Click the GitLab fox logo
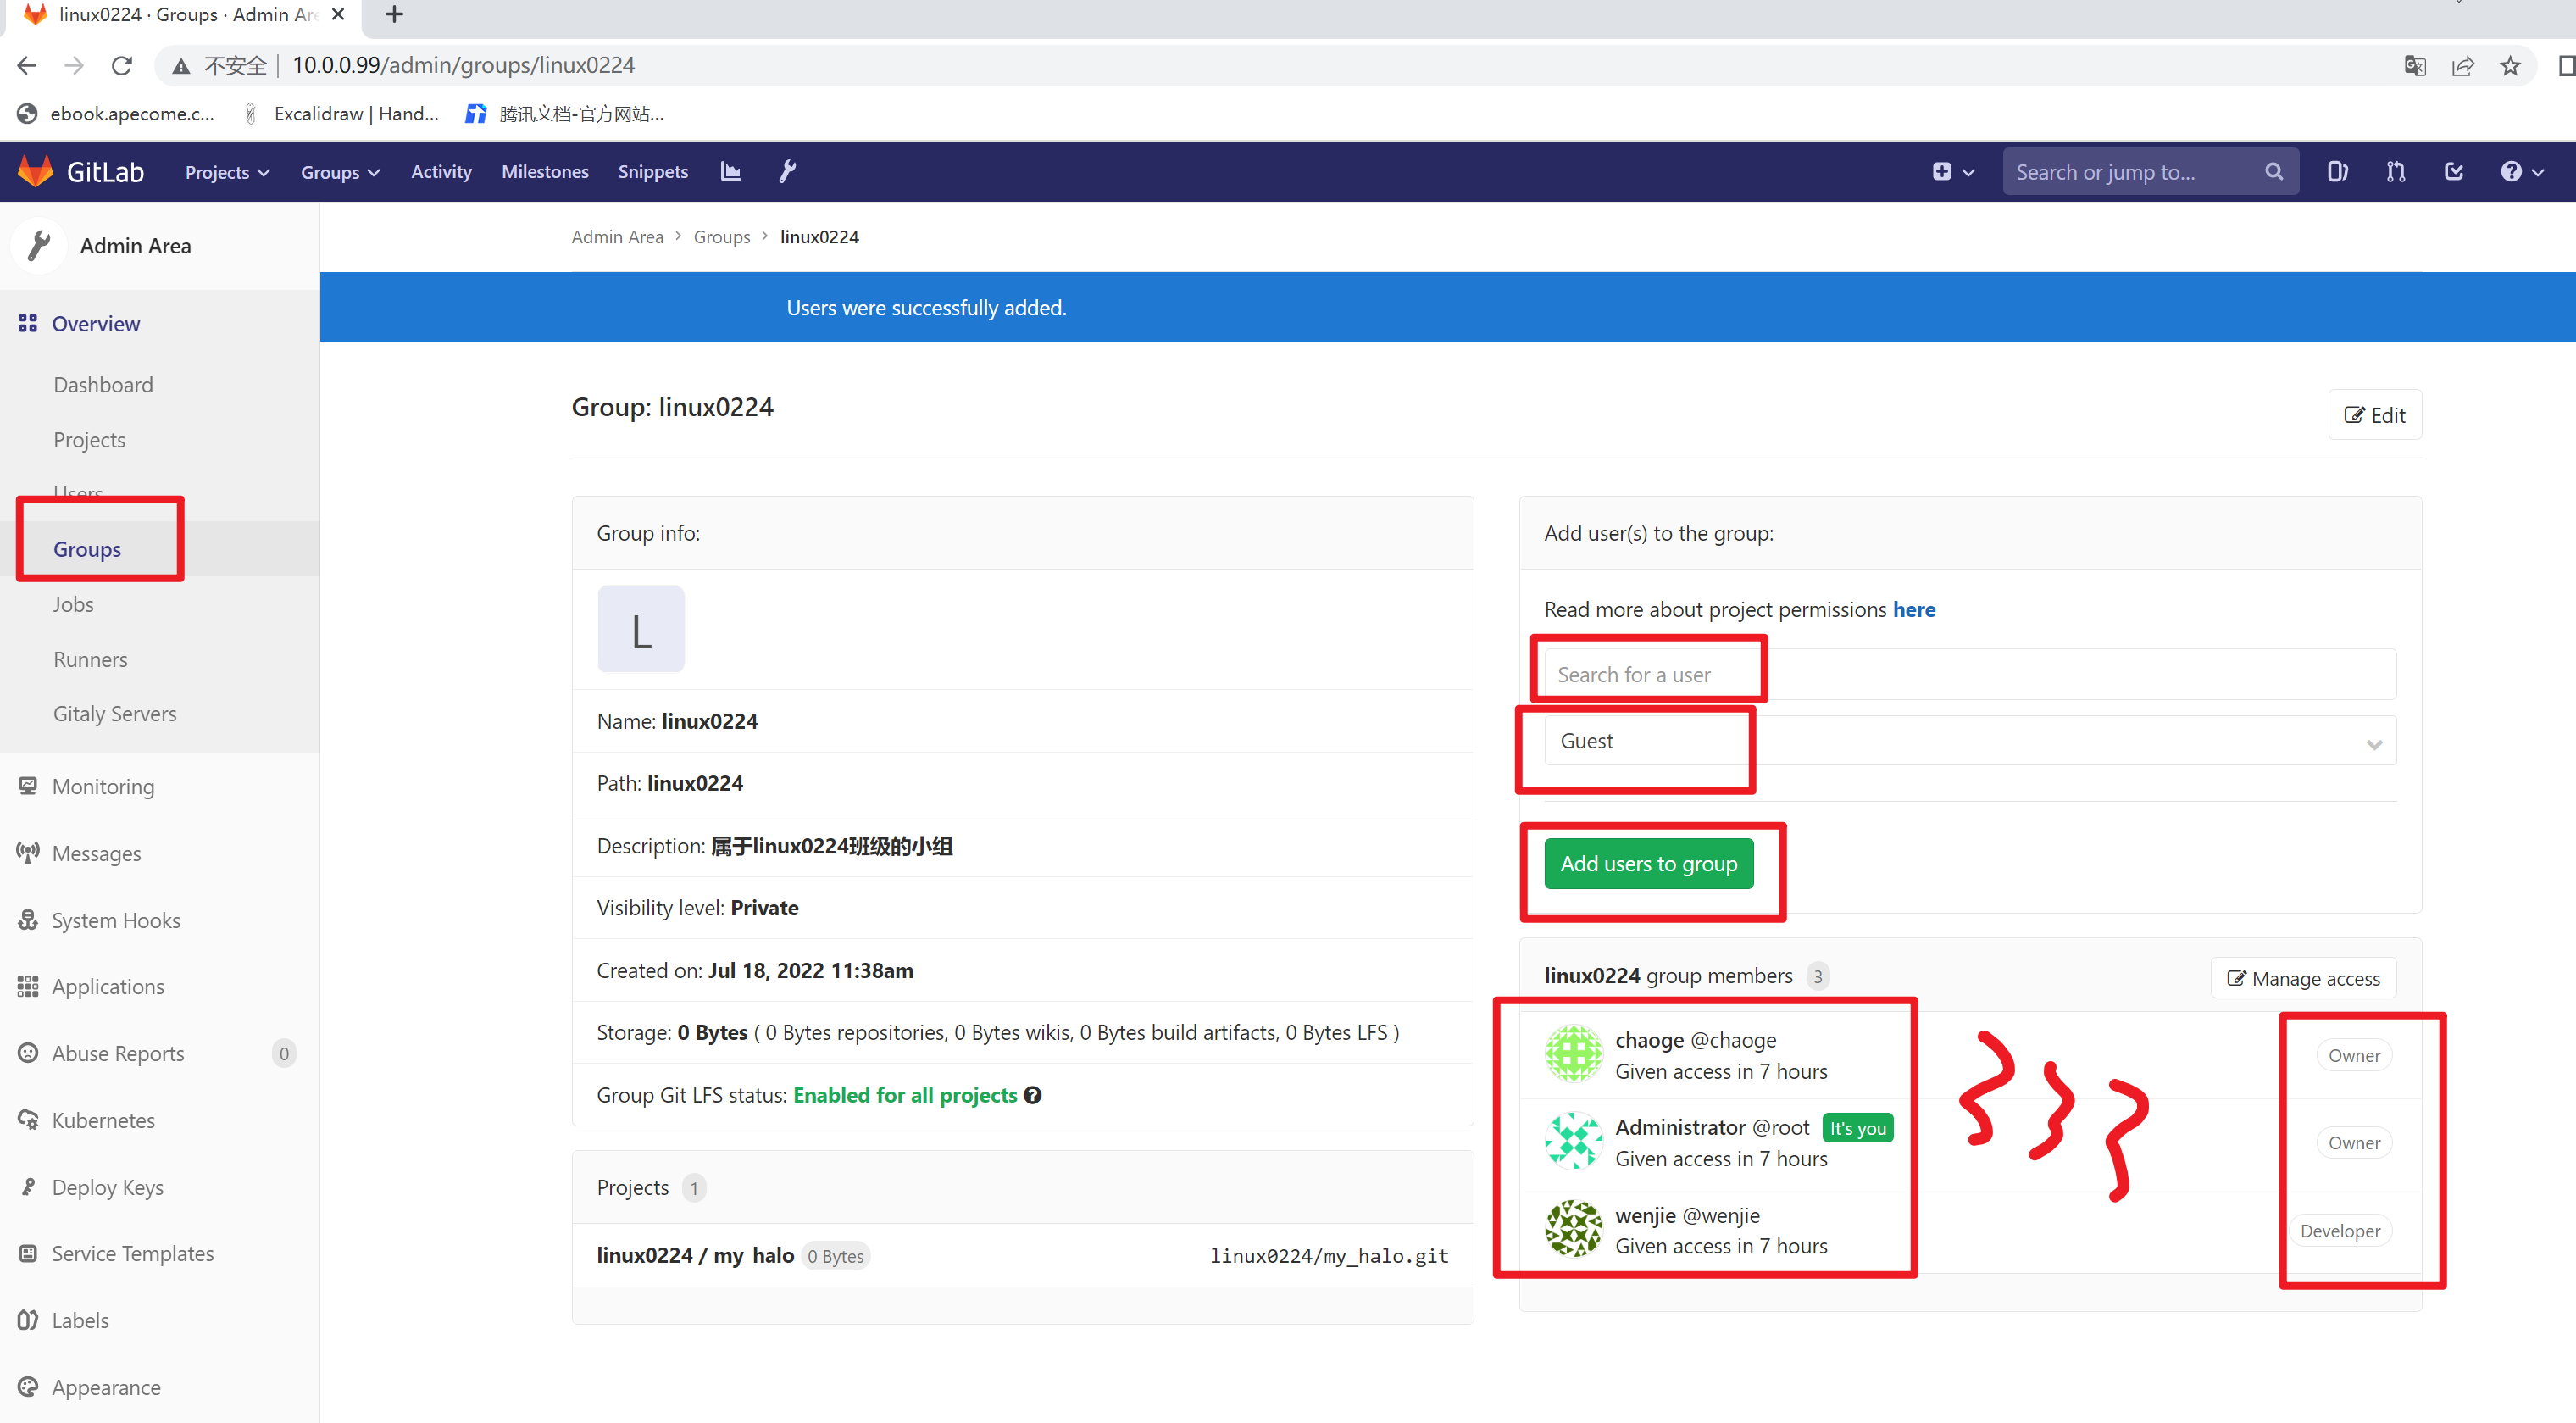This screenshot has width=2576, height=1423. [x=36, y=171]
